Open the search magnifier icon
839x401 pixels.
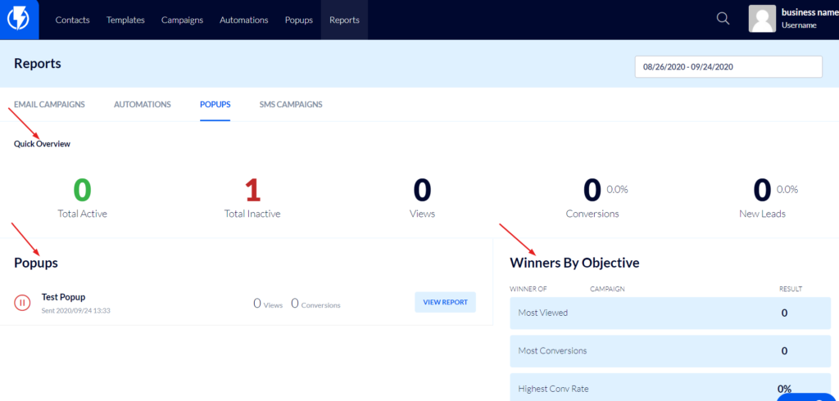pos(723,19)
